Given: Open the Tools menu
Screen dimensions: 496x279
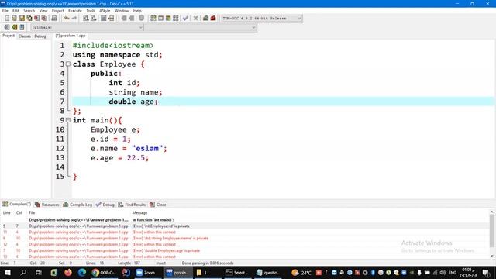Looking at the screenshot, I should [91, 10].
